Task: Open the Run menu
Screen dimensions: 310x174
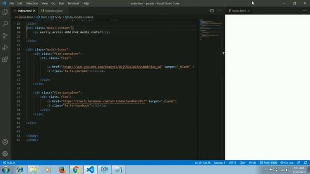Action: 62,3
